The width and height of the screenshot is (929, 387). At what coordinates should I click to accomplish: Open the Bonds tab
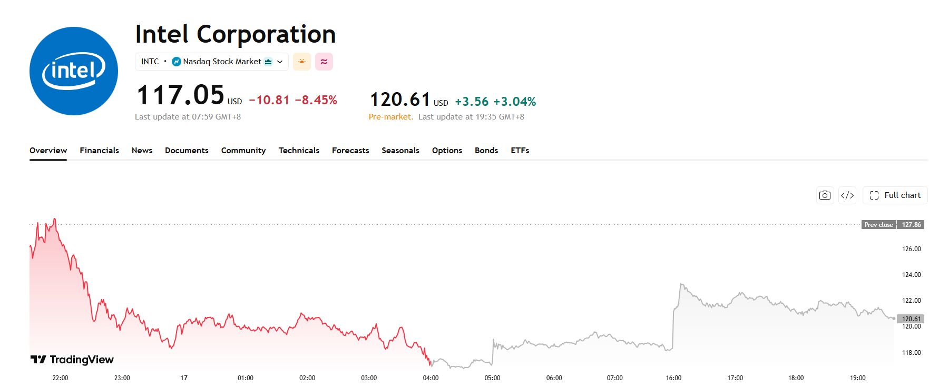[x=486, y=151]
